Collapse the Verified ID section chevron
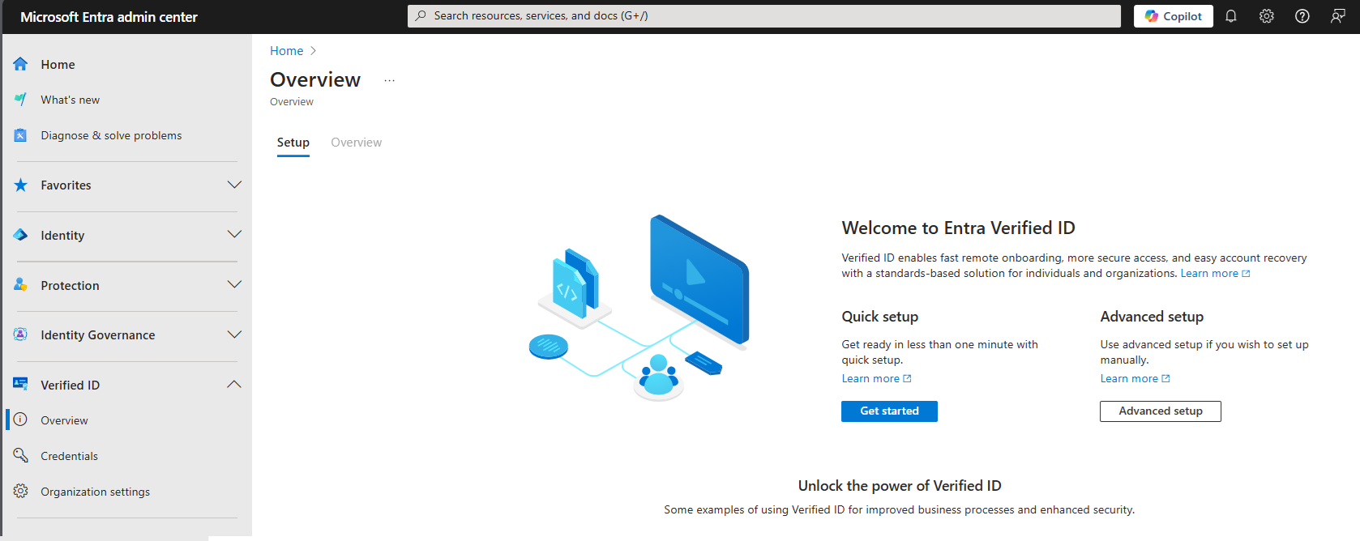Image resolution: width=1360 pixels, height=541 pixels. click(234, 385)
